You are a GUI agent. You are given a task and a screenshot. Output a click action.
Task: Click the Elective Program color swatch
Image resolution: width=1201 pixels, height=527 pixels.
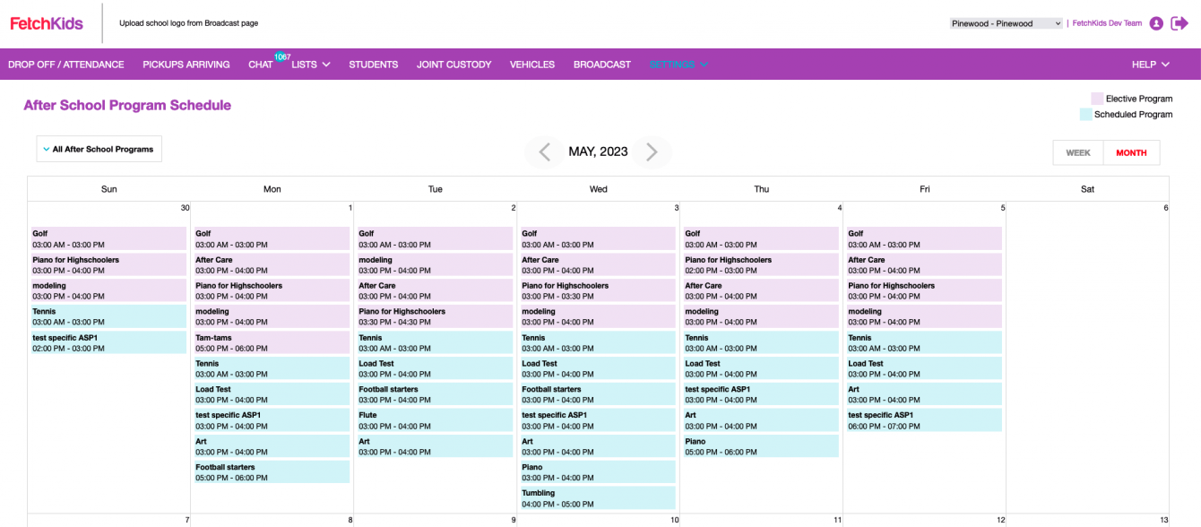click(x=1097, y=99)
